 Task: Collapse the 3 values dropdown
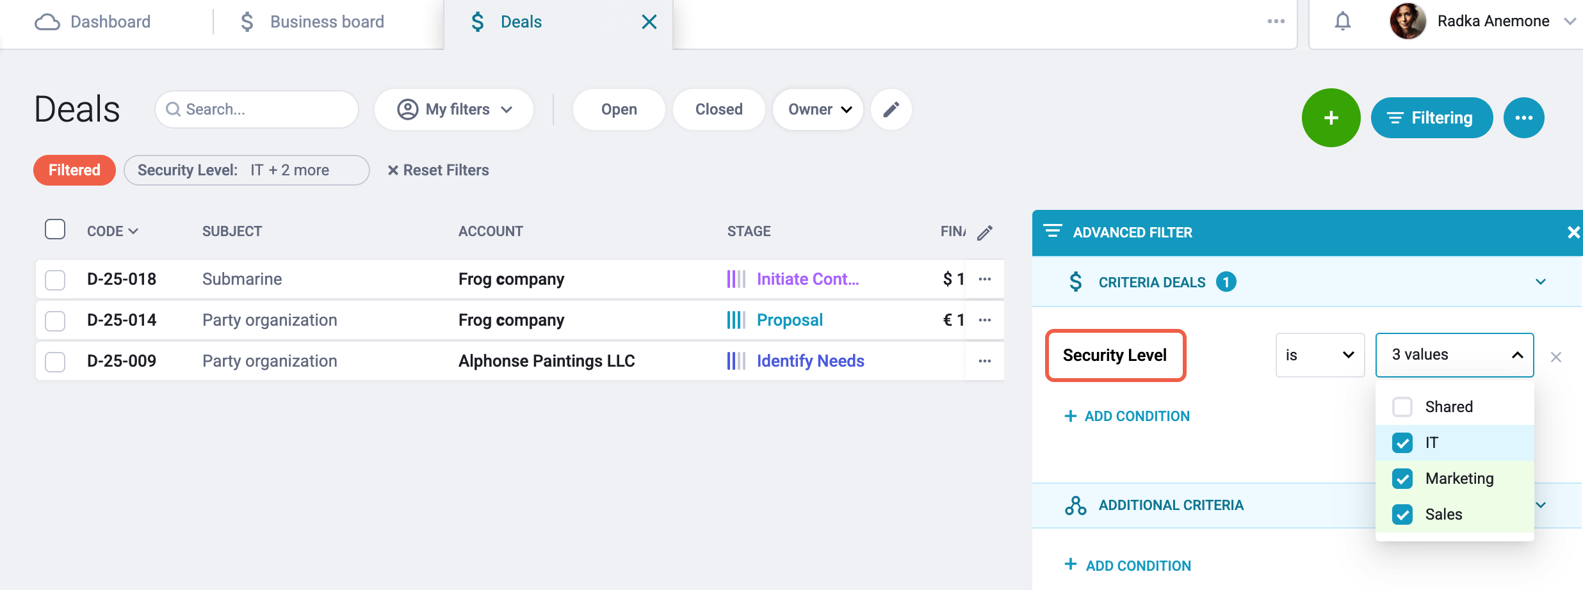[1454, 355]
